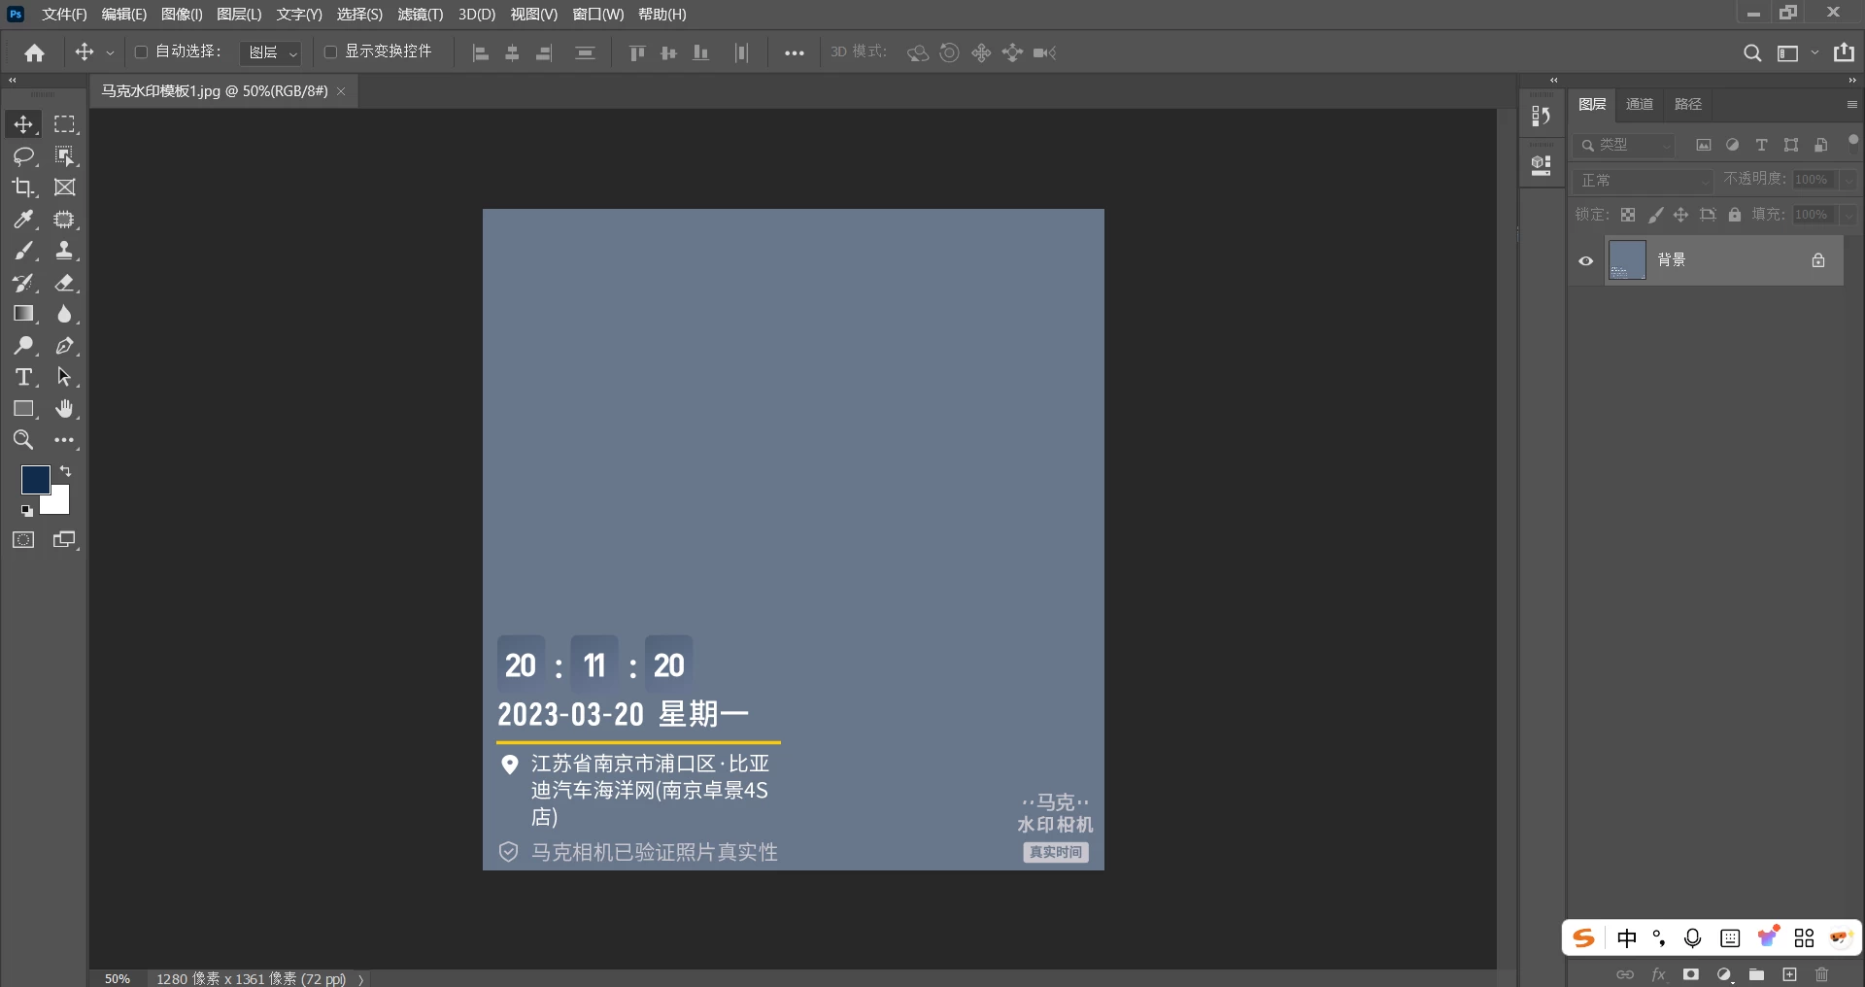1865x987 pixels.
Task: Hide the 背景 layer with eye icon
Action: pyautogui.click(x=1586, y=260)
